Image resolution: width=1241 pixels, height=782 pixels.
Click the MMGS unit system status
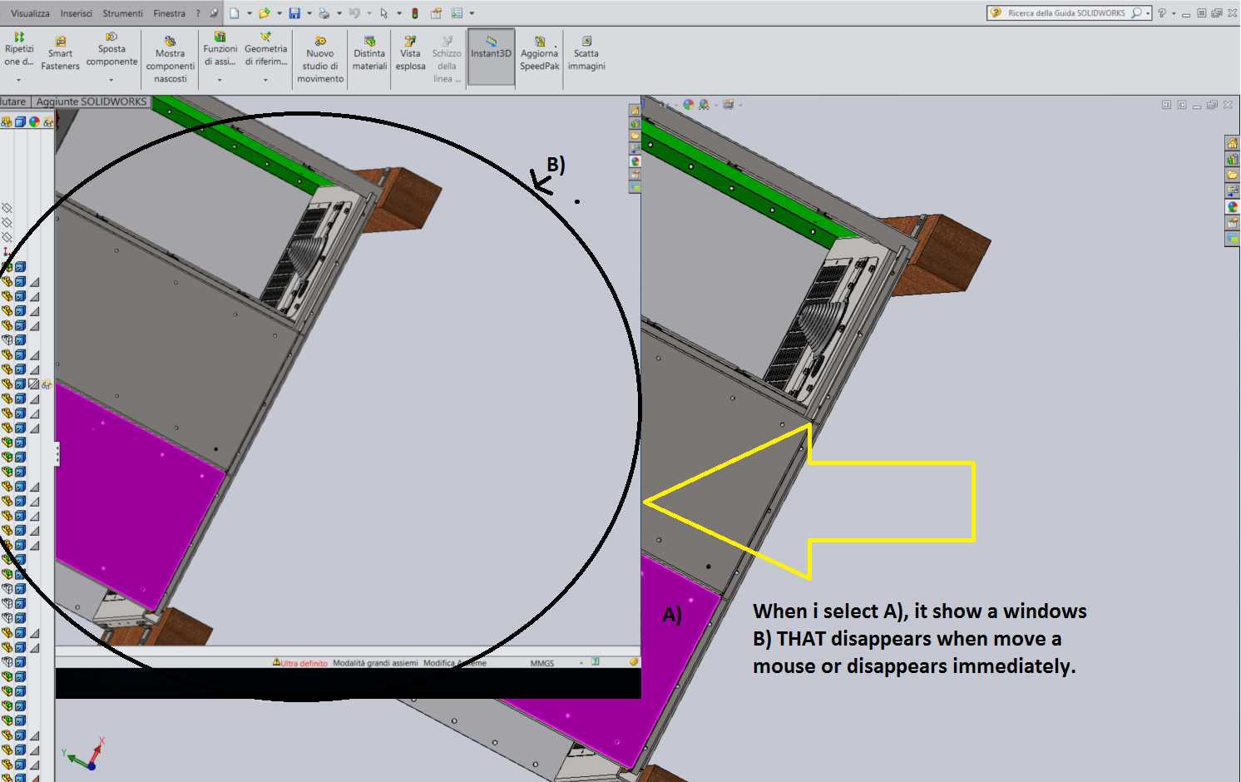[542, 663]
